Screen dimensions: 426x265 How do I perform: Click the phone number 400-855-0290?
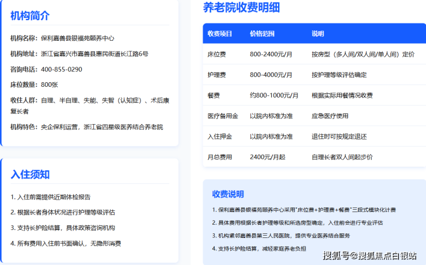click(62, 70)
